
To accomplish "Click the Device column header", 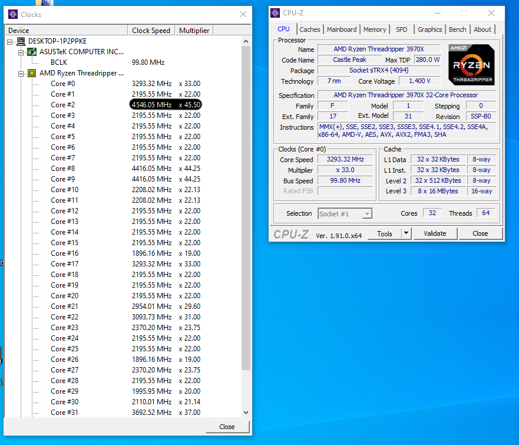I will (65, 30).
